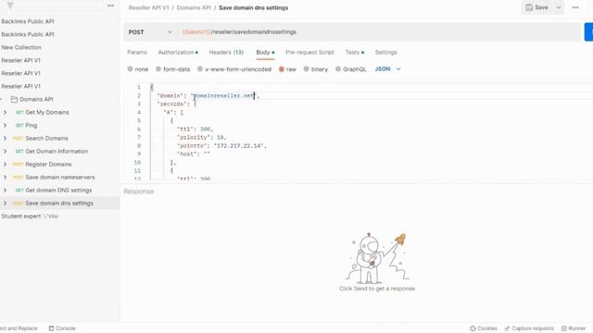Switch to the Pre-request Script tab
593x333 pixels.
(309, 53)
